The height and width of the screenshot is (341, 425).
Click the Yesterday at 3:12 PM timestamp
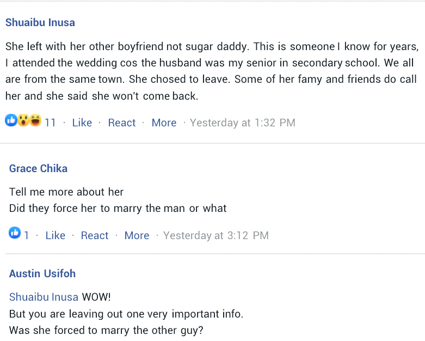pyautogui.click(x=215, y=235)
